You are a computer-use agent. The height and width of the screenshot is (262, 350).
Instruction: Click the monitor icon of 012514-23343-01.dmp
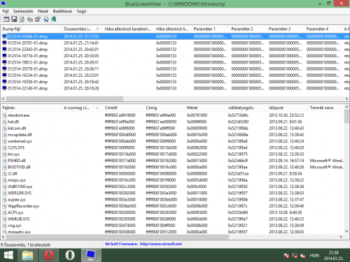4,50
